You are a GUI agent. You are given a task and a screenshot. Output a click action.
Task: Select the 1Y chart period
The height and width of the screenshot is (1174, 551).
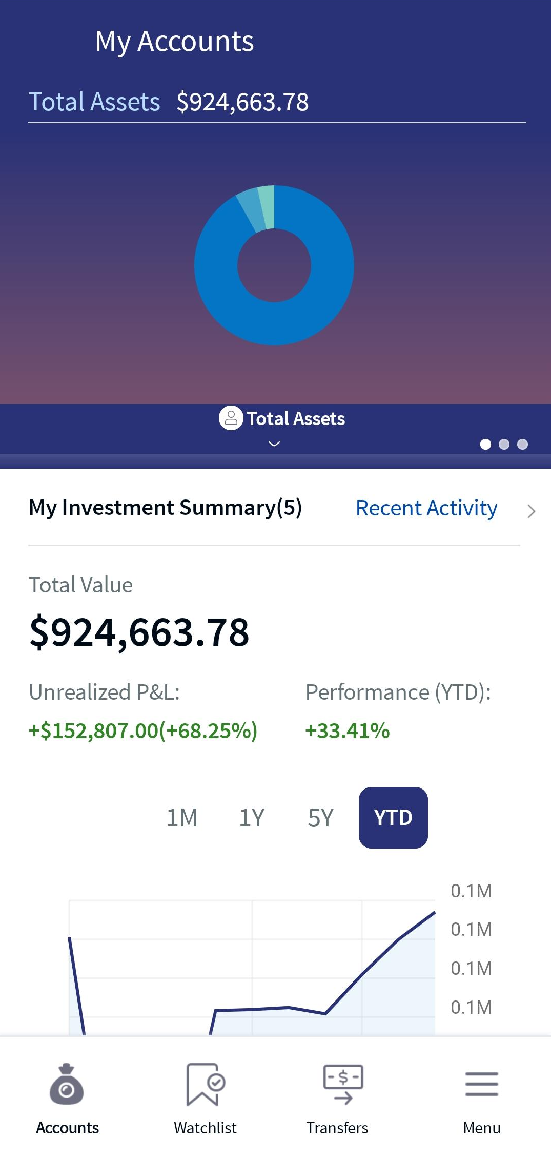[x=252, y=817]
